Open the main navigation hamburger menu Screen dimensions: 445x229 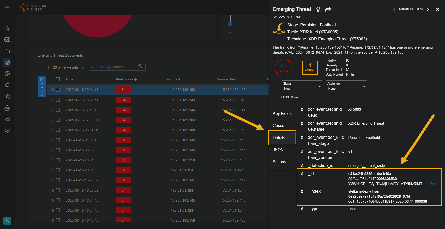coord(7,8)
